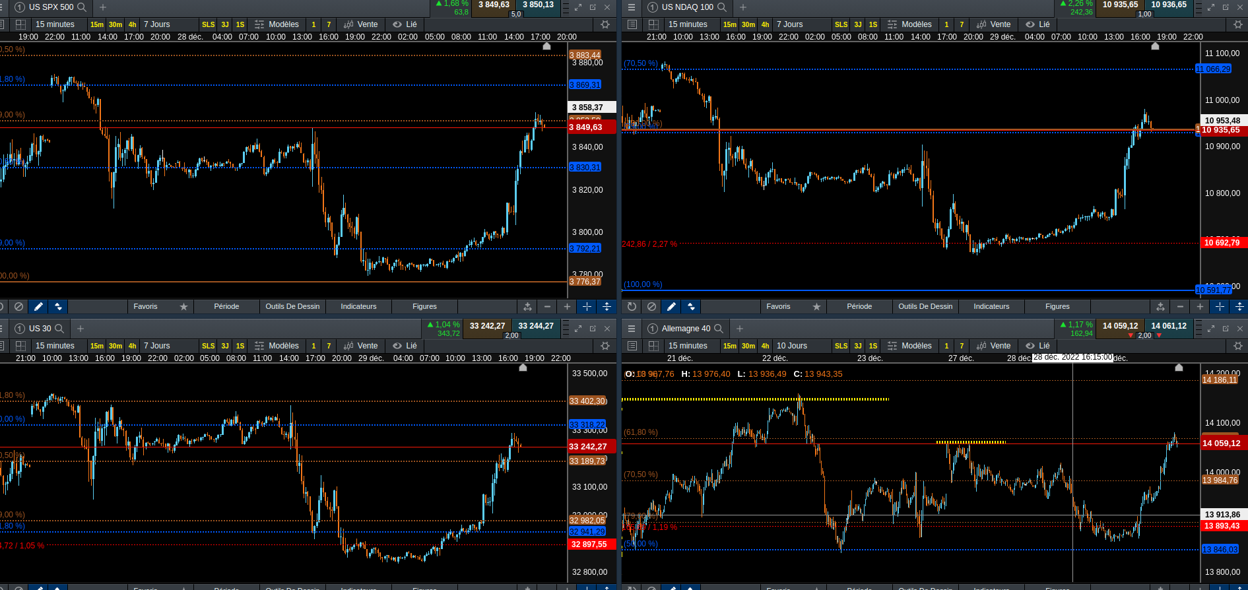This screenshot has width=1248, height=590.
Task: Open the Modèles dropdown on US SPX 500
Action: 277,24
